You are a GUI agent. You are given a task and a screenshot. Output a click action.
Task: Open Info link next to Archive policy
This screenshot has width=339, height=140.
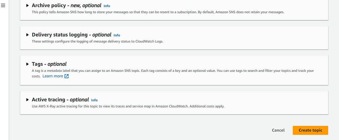(x=107, y=6)
